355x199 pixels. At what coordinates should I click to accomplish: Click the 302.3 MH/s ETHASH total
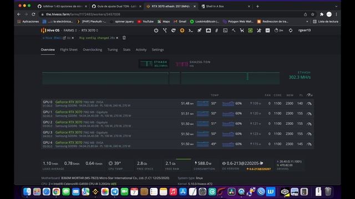[300, 77]
